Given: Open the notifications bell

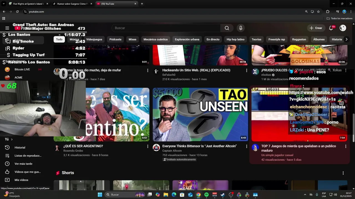Looking at the screenshot, I should 331,28.
